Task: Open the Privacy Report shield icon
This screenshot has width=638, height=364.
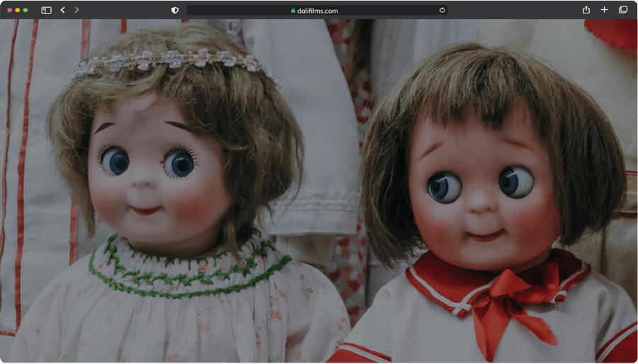Action: (175, 10)
